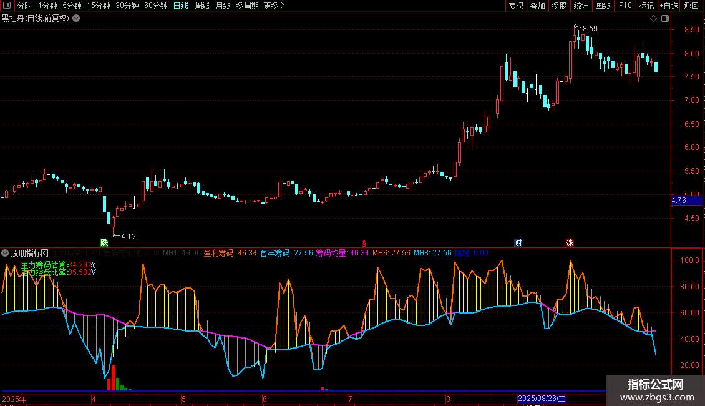Click the 涨 marker icon
The image size is (705, 406).
570,242
